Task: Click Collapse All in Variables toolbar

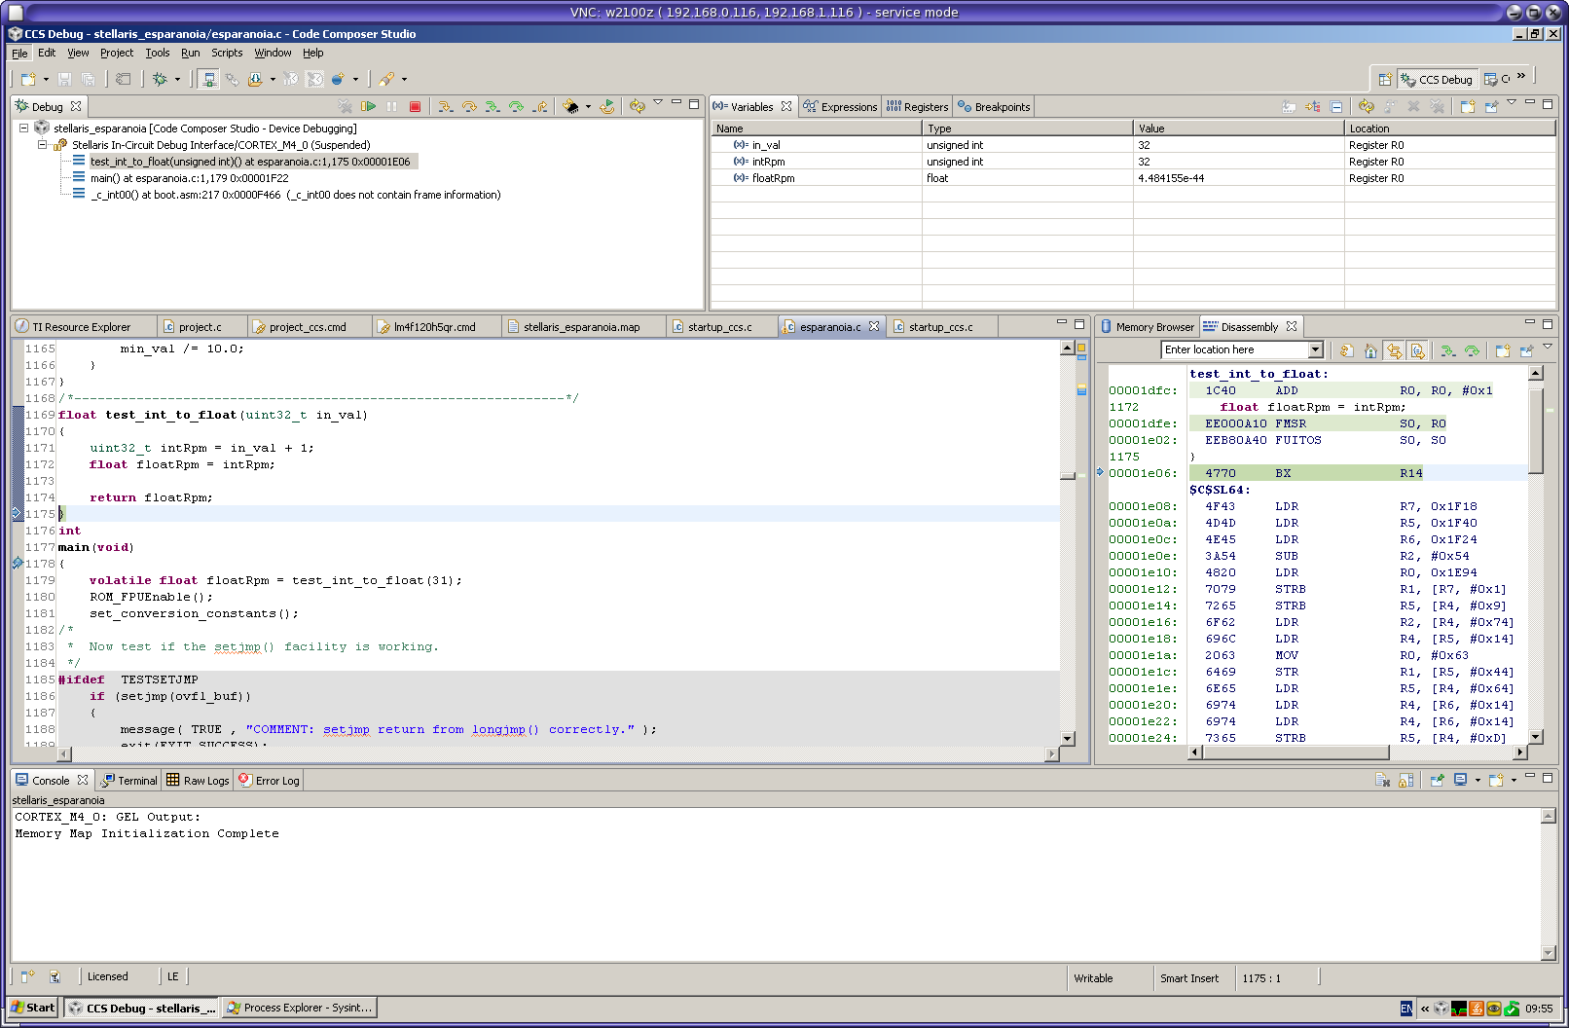Action: (x=1336, y=106)
